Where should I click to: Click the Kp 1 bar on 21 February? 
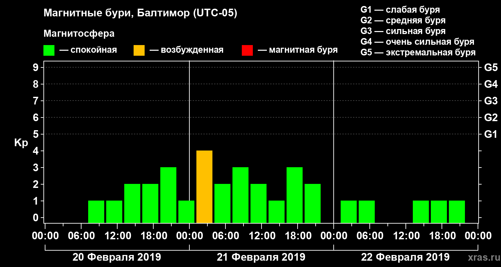[277, 212]
